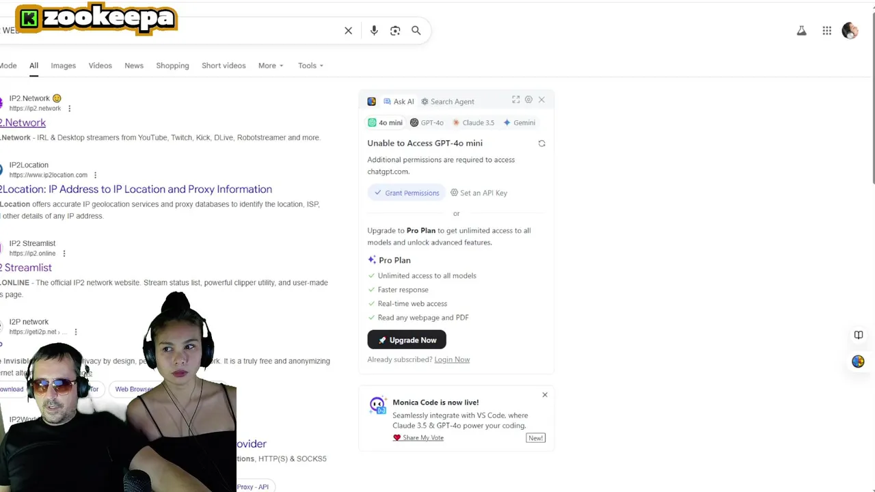Select the GPT-4o model
The width and height of the screenshot is (875, 492).
pyautogui.click(x=427, y=122)
